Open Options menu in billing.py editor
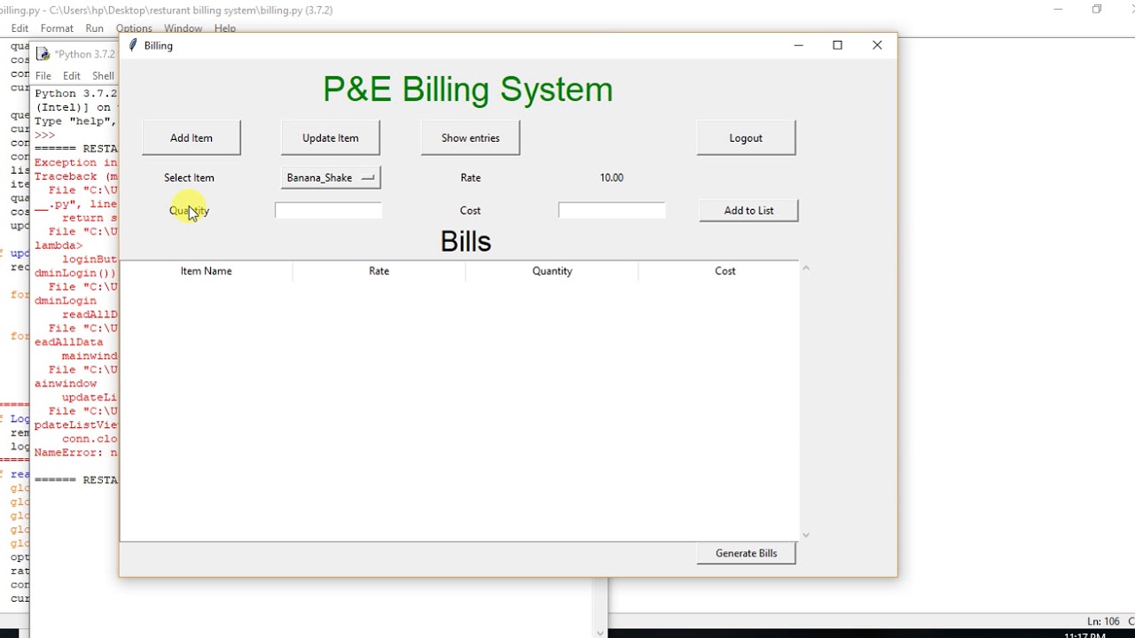Screen dimensions: 1135x638 (x=134, y=28)
